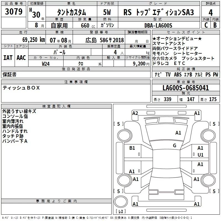Select the U1 dent mark on the diagram
The height and width of the screenshot is (221, 221).
(201, 155)
